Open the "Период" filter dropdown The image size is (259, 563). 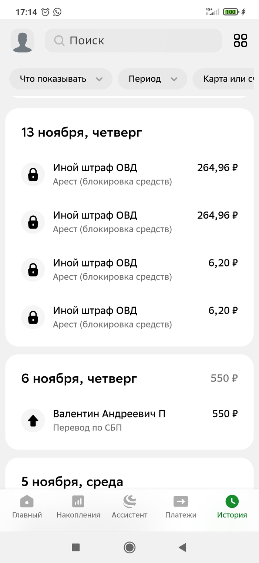click(152, 79)
